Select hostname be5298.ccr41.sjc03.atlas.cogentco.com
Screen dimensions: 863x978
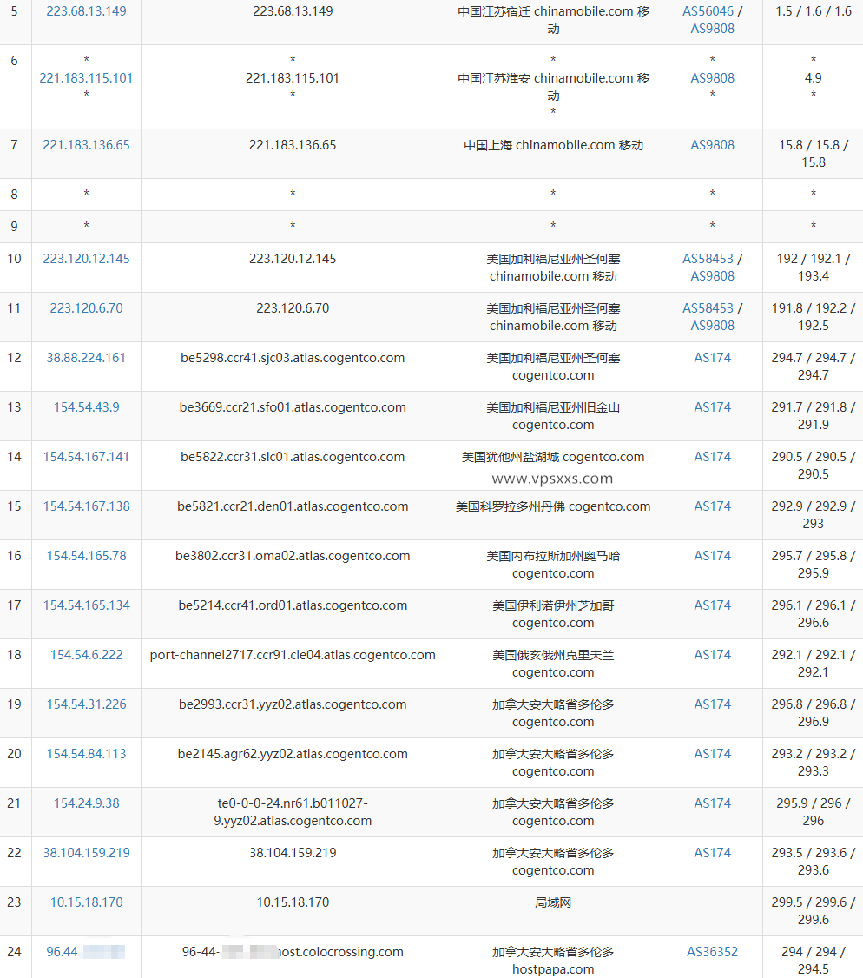293,358
